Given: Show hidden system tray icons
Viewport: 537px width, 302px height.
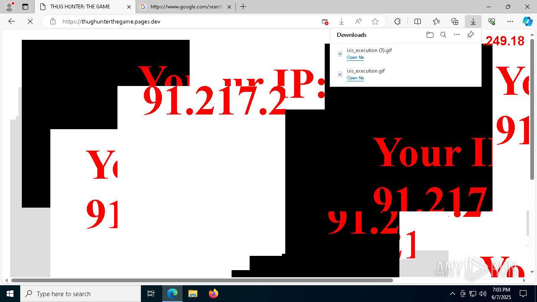Looking at the screenshot, I should 452,294.
